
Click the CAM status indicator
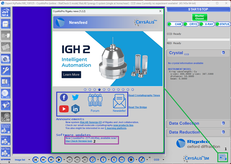175,24
